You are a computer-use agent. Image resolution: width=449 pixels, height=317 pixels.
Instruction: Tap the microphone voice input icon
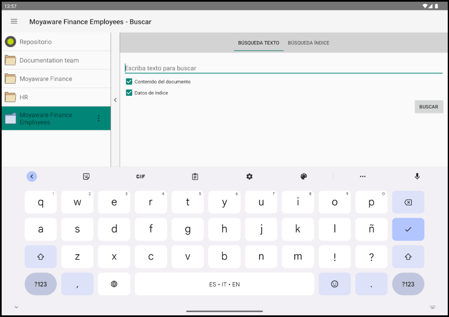coord(417,176)
